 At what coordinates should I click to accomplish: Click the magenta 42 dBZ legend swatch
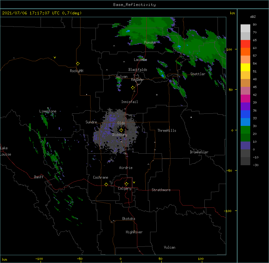pyautogui.click(x=245, y=98)
